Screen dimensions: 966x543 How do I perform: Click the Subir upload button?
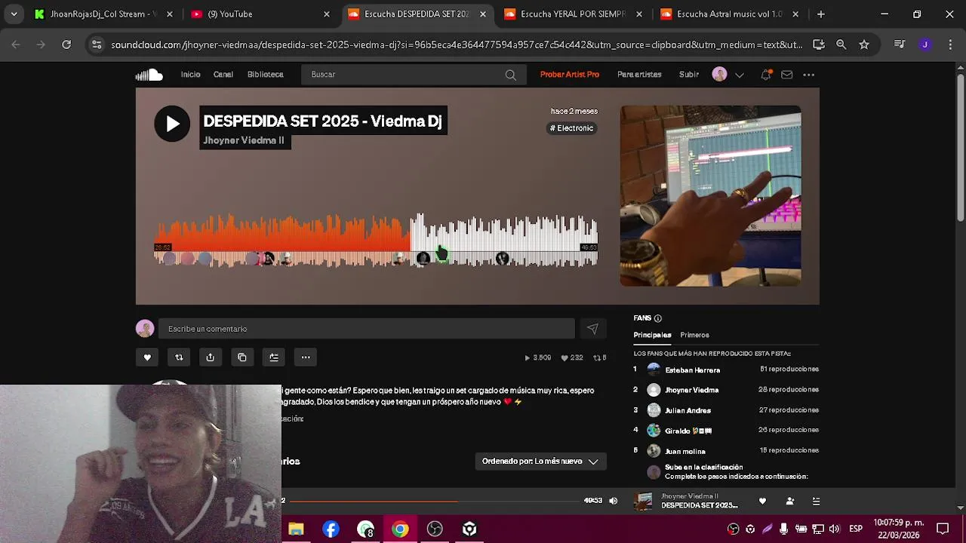(x=689, y=75)
